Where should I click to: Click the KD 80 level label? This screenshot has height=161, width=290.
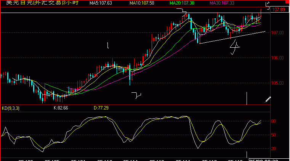pos(273,121)
